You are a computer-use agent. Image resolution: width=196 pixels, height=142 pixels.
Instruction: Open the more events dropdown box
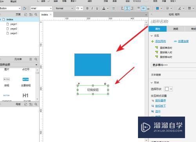click(173, 65)
